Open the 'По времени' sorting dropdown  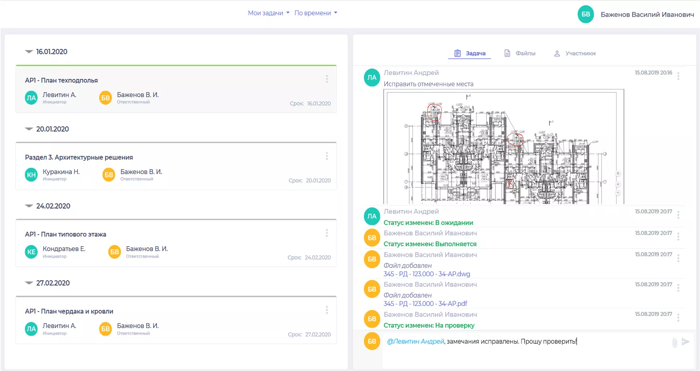click(315, 13)
